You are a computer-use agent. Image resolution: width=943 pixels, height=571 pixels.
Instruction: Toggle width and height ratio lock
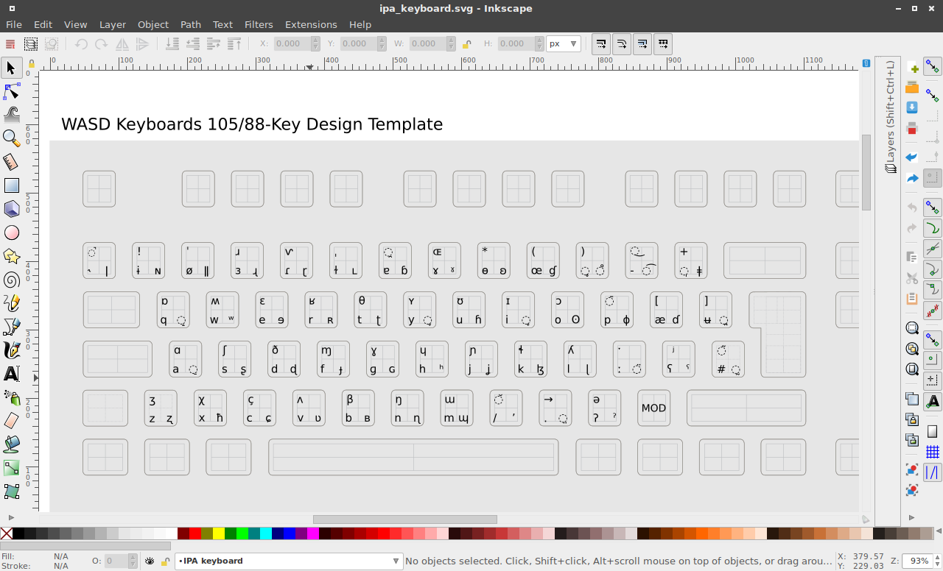tap(466, 44)
